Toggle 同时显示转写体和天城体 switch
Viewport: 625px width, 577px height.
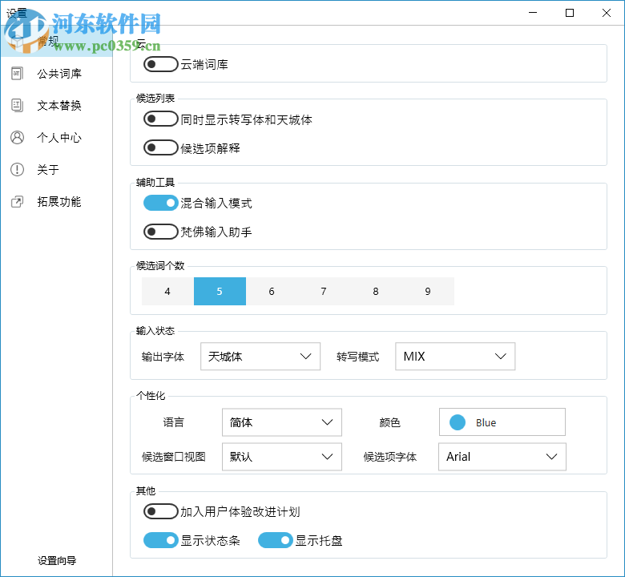pyautogui.click(x=160, y=119)
